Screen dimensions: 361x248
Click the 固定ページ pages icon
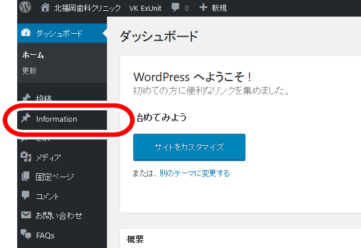[25, 176]
